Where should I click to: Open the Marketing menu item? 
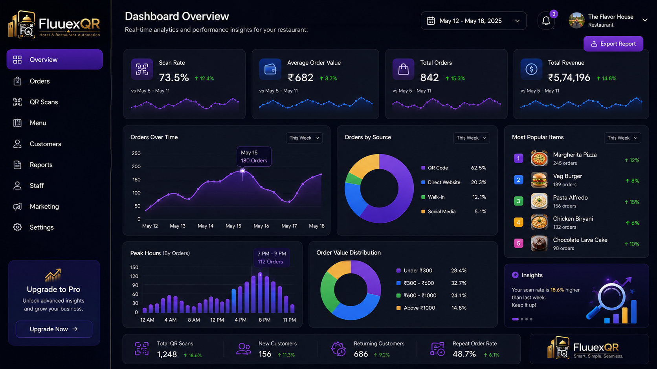(55, 206)
